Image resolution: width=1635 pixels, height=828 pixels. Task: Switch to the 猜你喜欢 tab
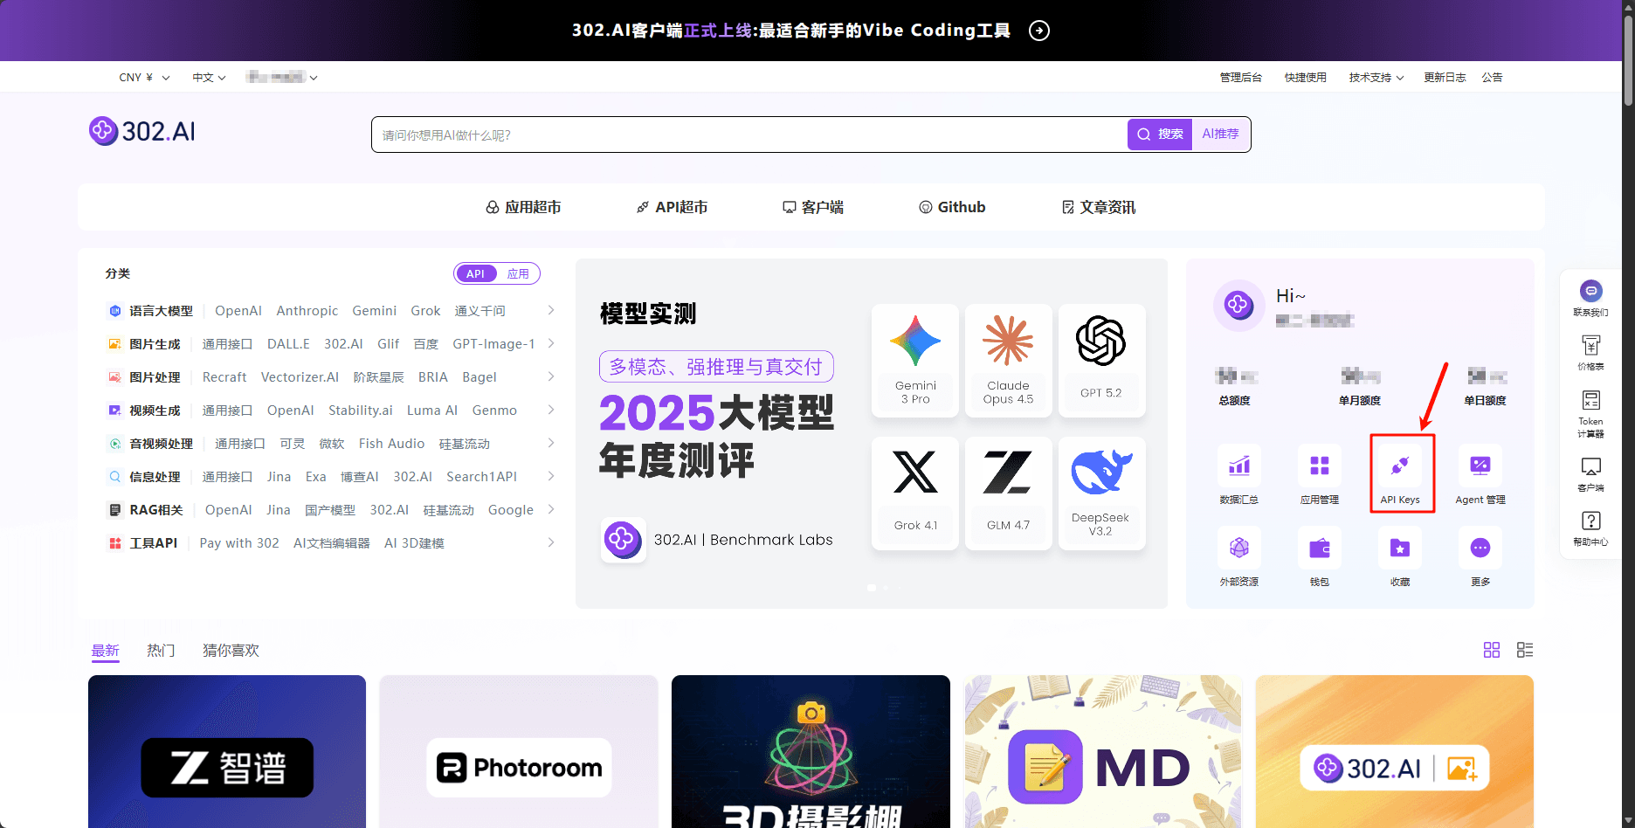(x=231, y=651)
